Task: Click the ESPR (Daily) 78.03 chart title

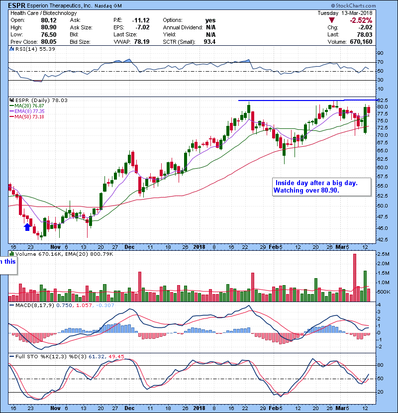Action: [x=41, y=100]
